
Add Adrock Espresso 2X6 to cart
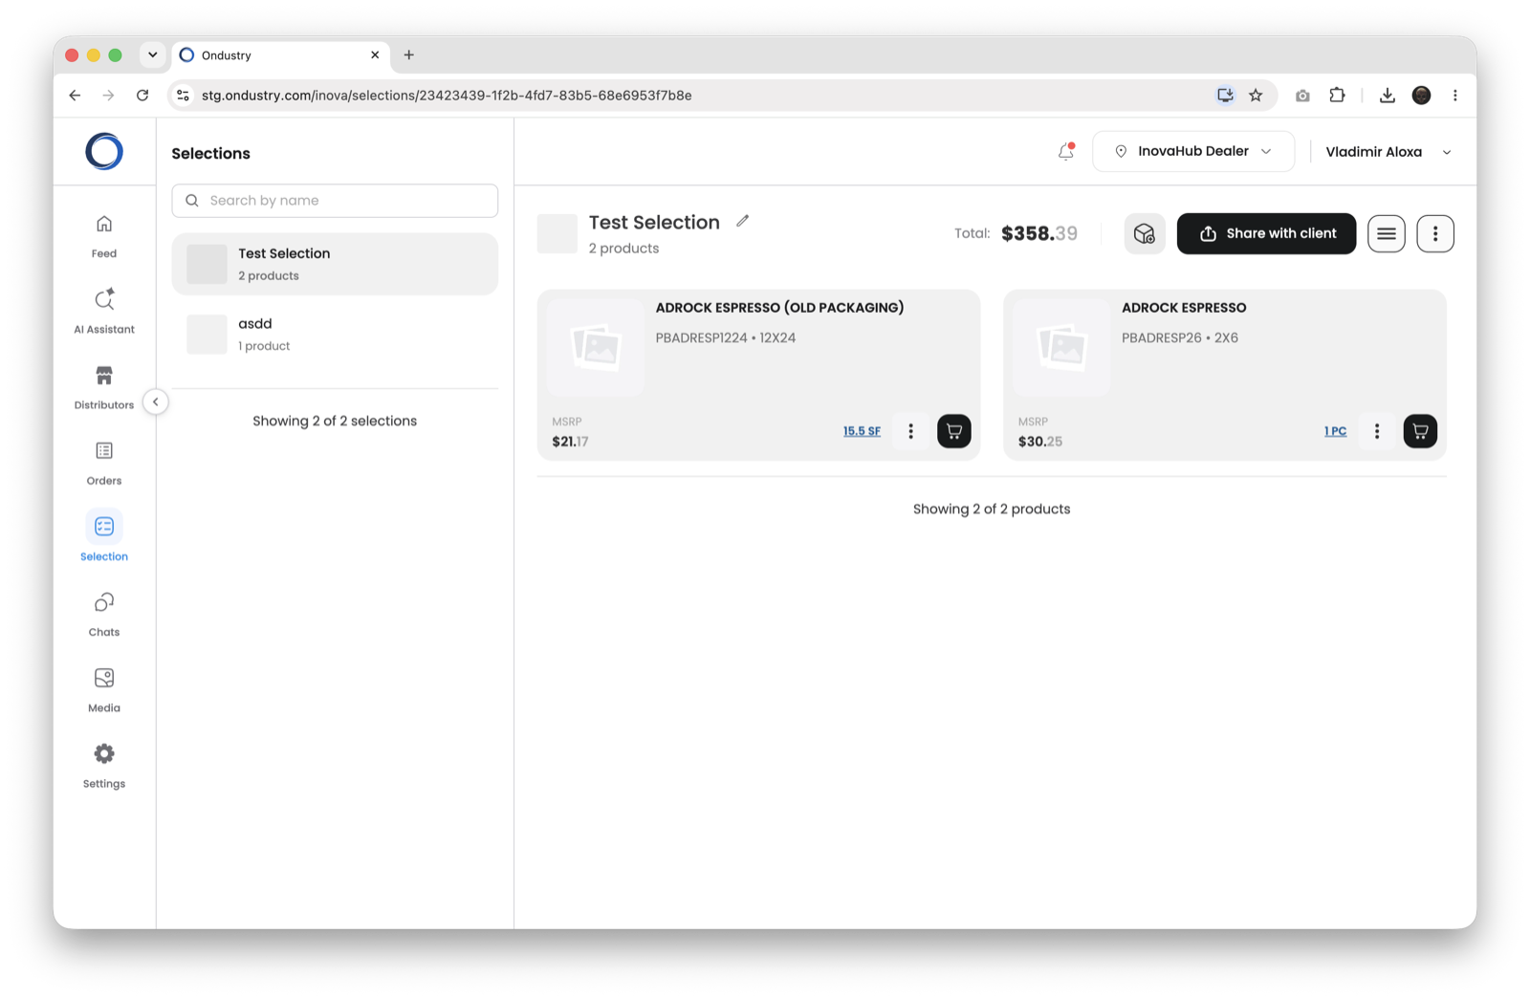coord(1421,431)
